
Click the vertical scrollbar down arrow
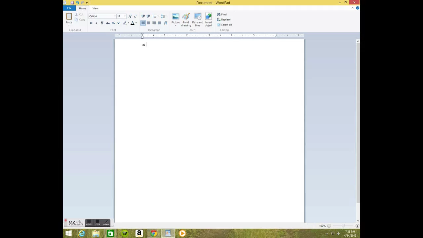358,221
